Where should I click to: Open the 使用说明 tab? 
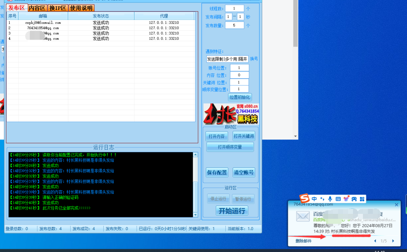(x=81, y=8)
